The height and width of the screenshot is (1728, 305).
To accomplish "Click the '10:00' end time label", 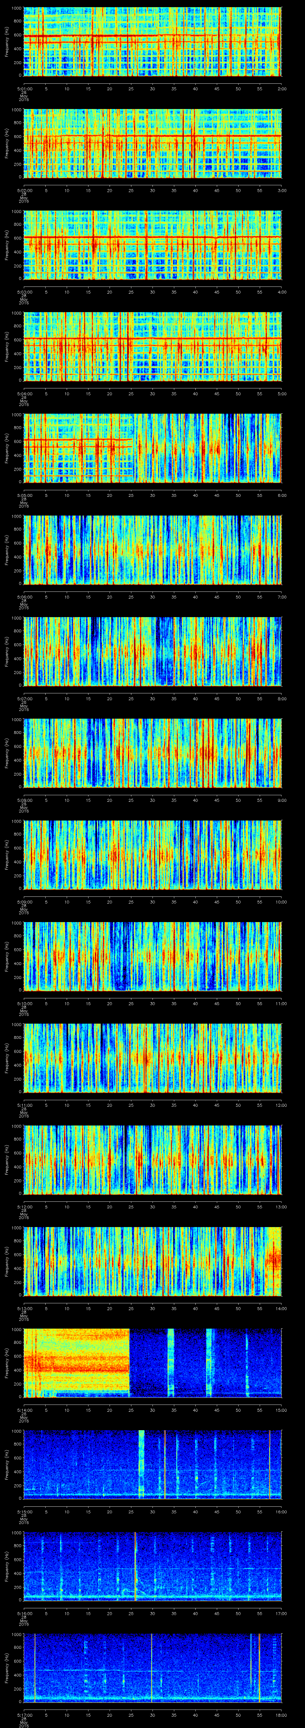I will coord(281,902).
